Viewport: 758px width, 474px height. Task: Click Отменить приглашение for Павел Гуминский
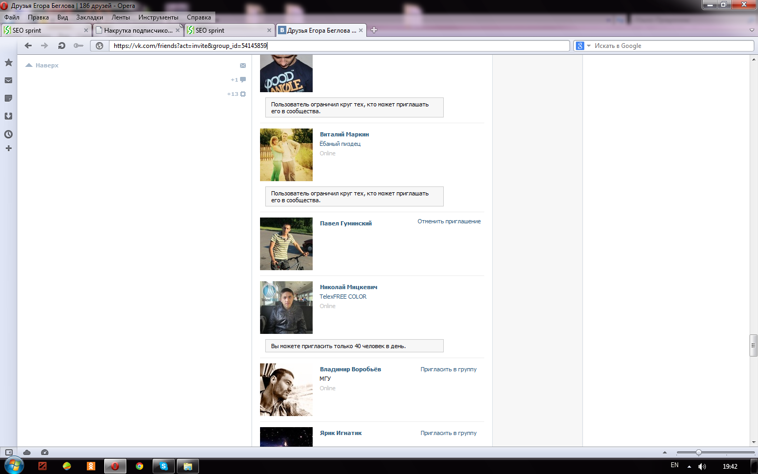(x=449, y=222)
